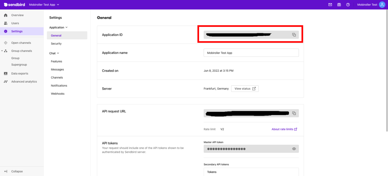Click the General page heading

coord(104,18)
